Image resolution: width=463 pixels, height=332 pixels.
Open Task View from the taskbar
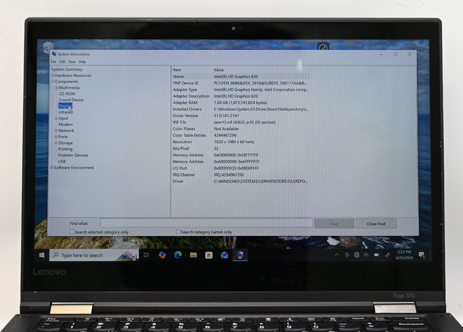(x=146, y=255)
